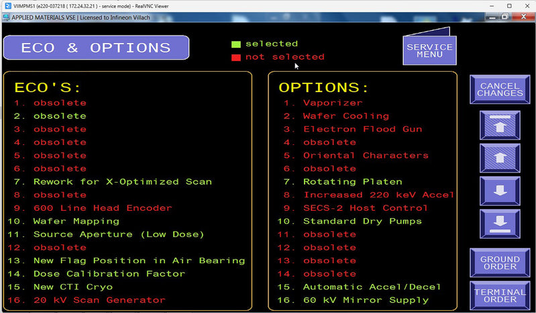Toggle ECO 16 20 kV Scan Generator

86,300
